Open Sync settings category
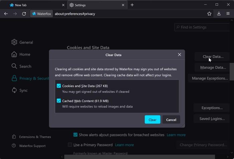Screen dimensions: 234x159 click(x=19, y=90)
